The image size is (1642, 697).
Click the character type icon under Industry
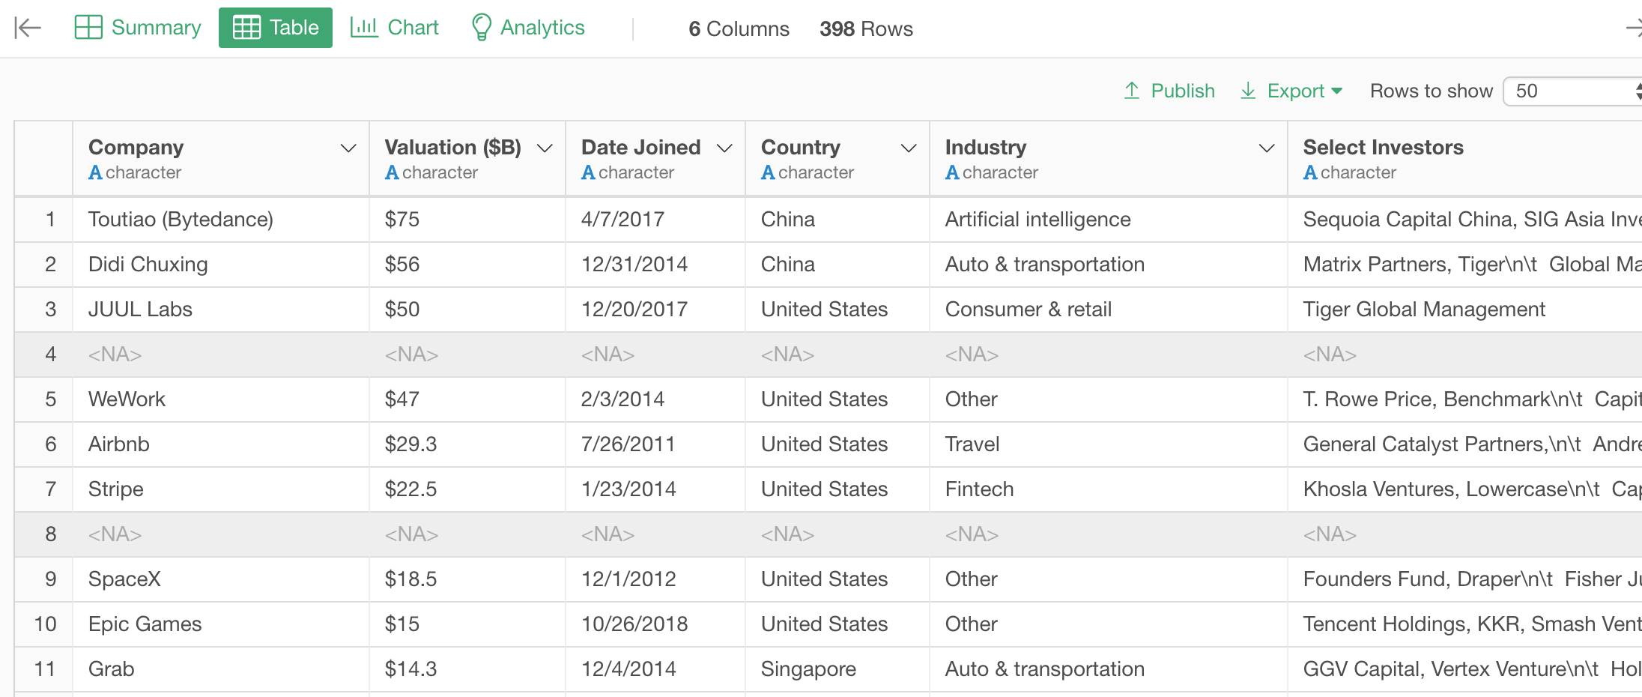click(952, 173)
